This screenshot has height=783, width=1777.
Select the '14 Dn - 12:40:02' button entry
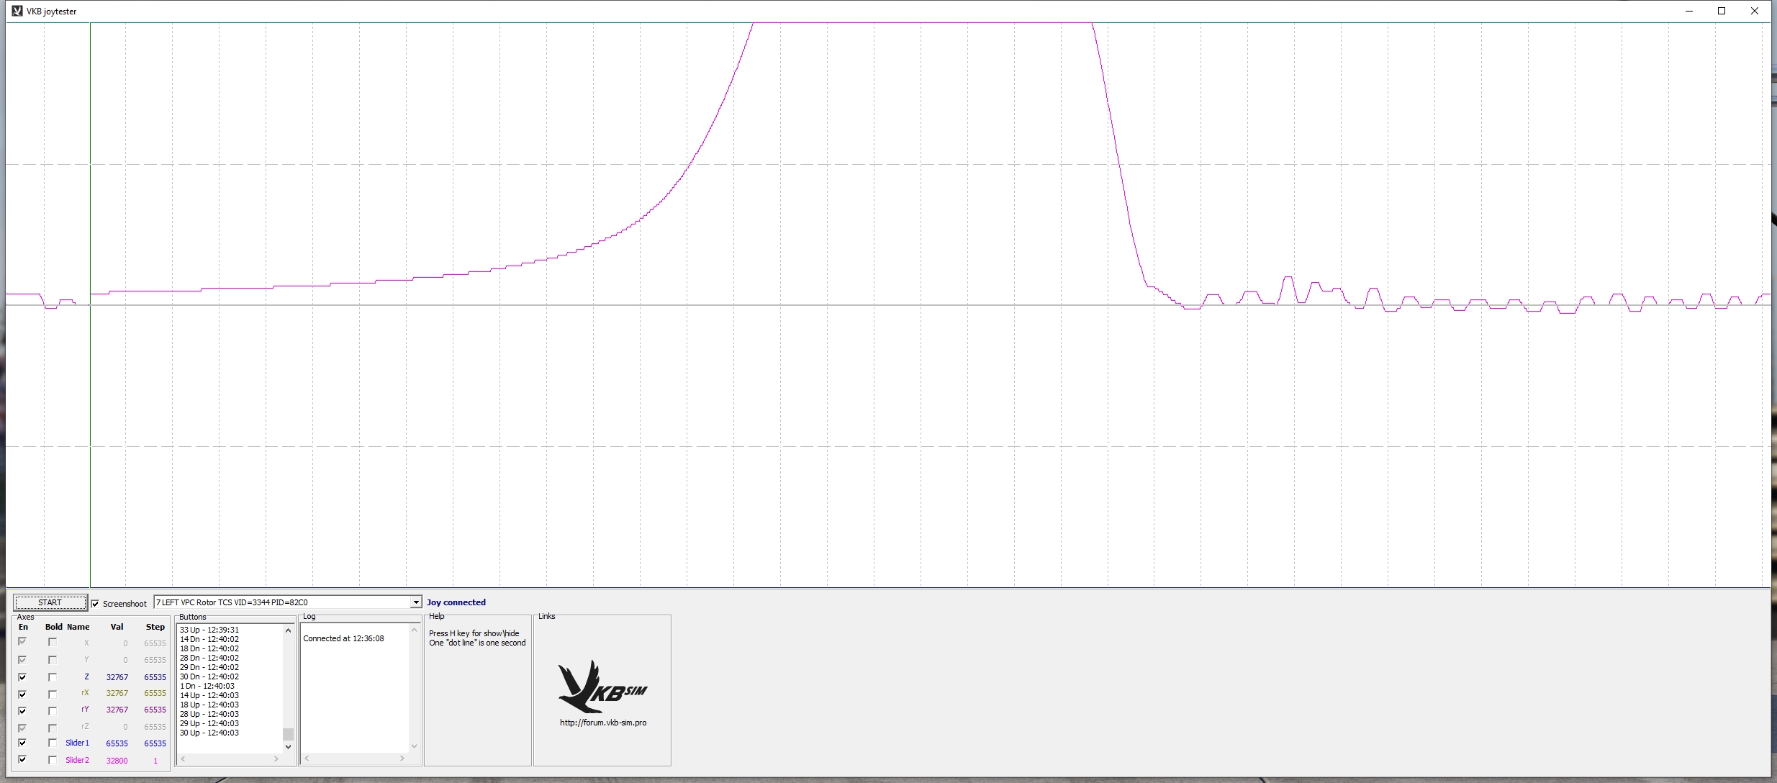pos(209,639)
